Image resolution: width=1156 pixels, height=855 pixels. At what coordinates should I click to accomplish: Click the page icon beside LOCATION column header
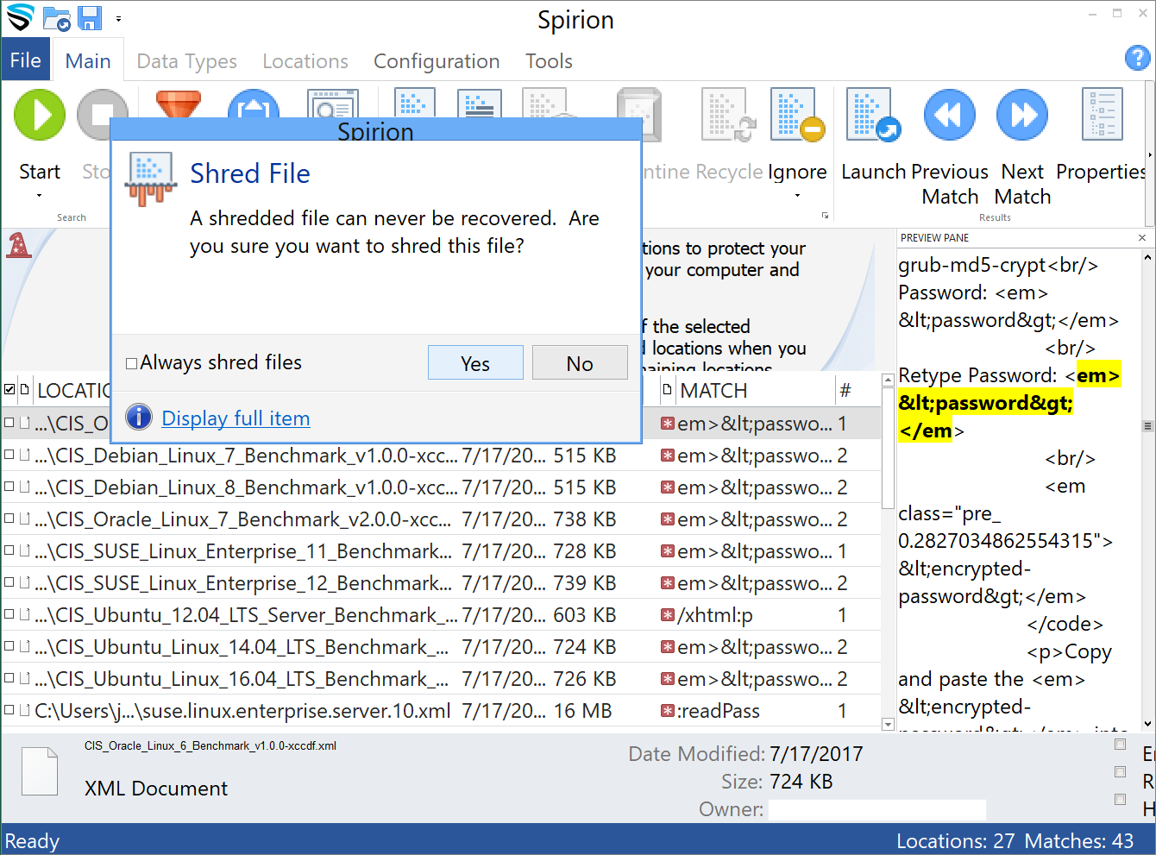[24, 390]
